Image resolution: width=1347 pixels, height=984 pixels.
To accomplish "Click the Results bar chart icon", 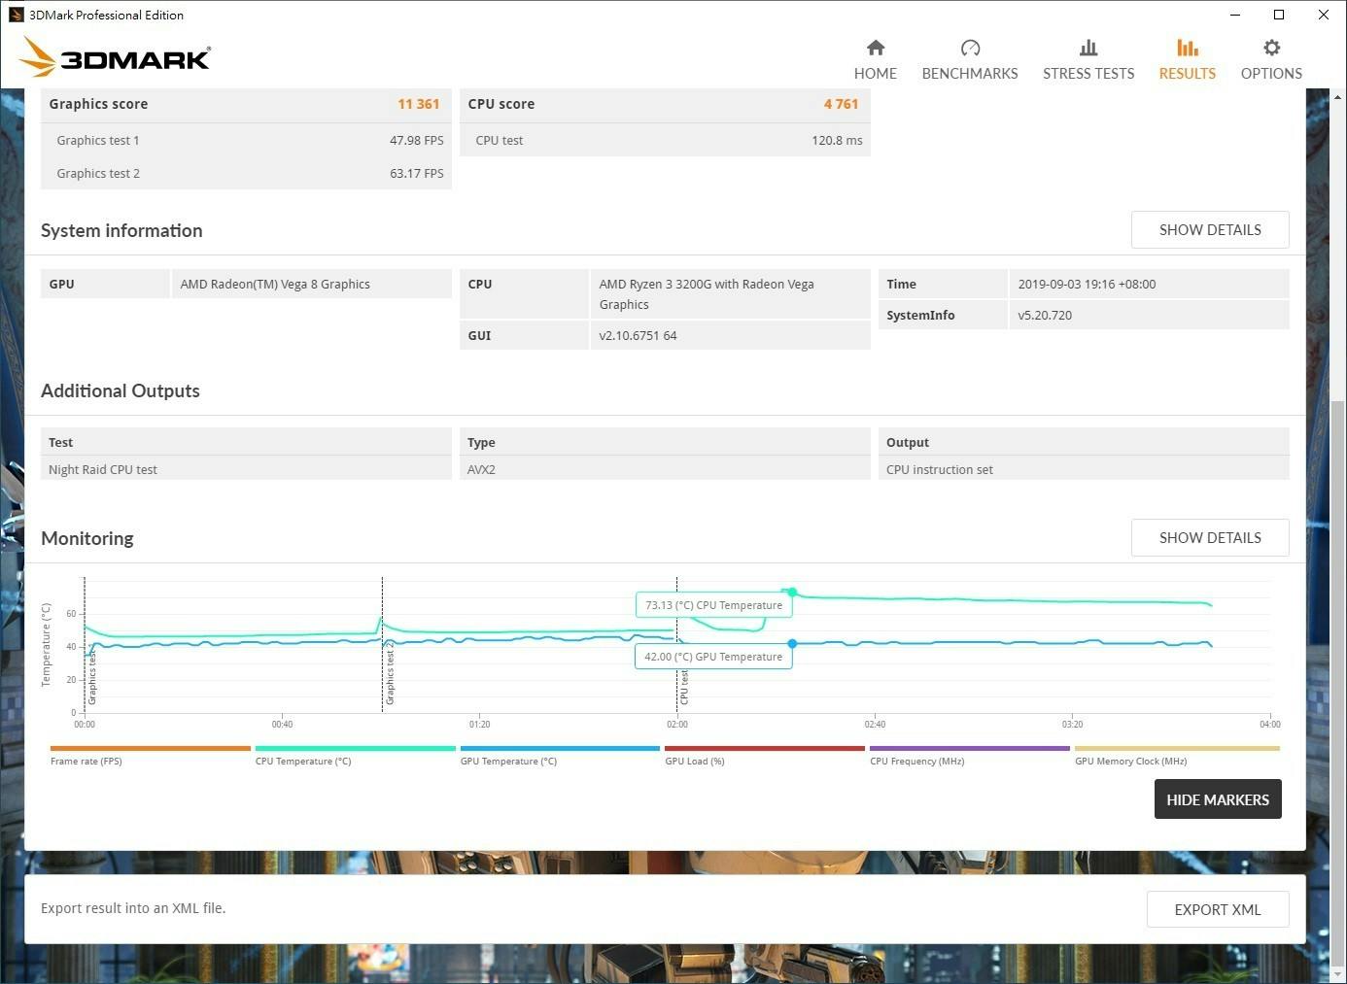I will tap(1187, 48).
